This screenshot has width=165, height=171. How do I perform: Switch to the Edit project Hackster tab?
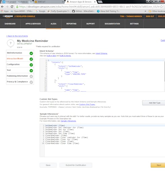(x=17, y=2)
